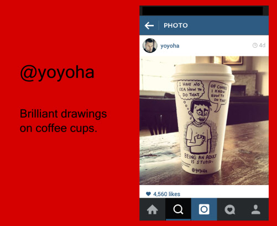
Task: Tap 'Being an adult is stupid' caption
Action: [x=200, y=159]
